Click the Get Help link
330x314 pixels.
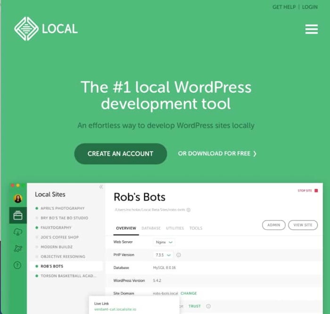pyautogui.click(x=284, y=7)
